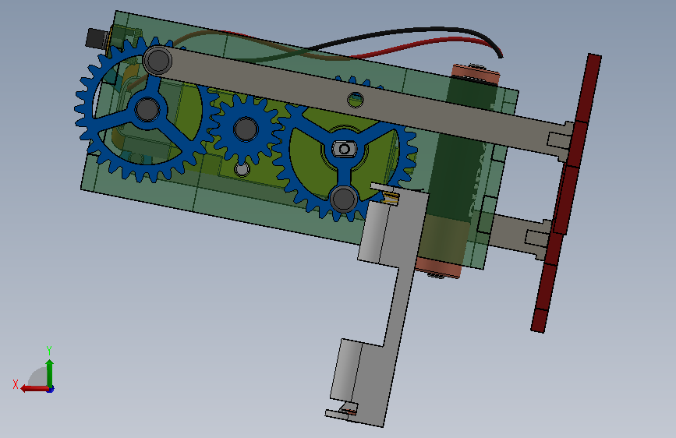
Task: Select the dark red end plate
Action: [x=566, y=193]
